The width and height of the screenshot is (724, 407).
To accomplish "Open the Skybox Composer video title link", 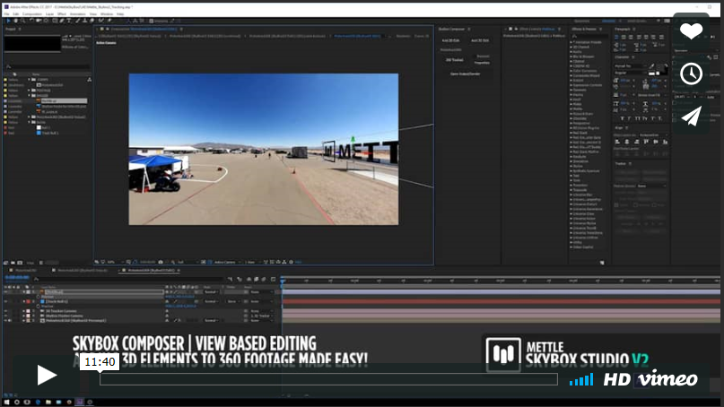I will click(x=195, y=343).
